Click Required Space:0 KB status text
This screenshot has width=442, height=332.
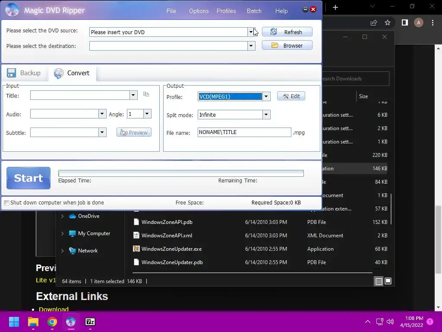276,203
